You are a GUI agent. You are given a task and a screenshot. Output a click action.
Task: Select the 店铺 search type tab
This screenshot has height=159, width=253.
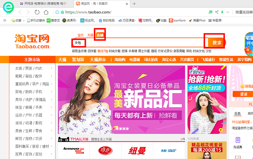pyautogui.click(x=100, y=35)
